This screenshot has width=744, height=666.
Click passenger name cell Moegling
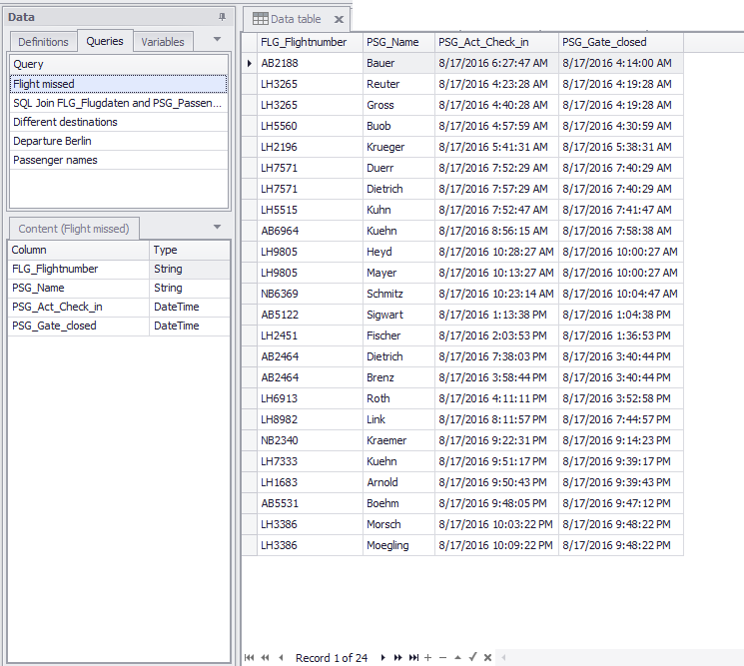pyautogui.click(x=398, y=545)
